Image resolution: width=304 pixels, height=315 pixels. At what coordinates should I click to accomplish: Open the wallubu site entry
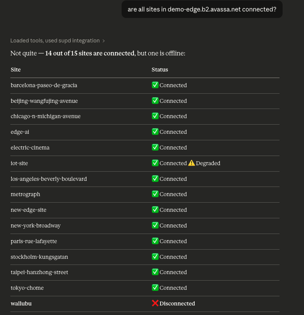click(21, 303)
